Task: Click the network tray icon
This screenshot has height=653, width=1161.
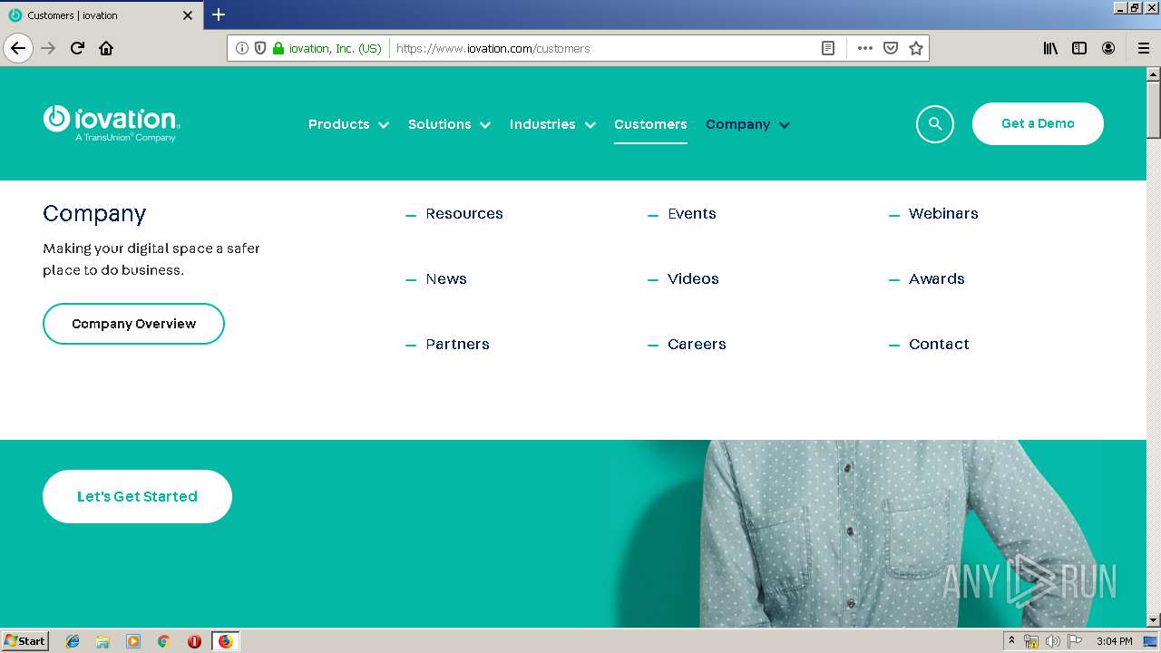Action: (1031, 641)
